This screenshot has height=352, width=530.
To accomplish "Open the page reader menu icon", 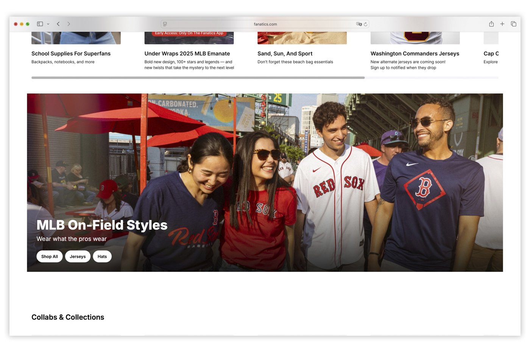I will (x=165, y=24).
